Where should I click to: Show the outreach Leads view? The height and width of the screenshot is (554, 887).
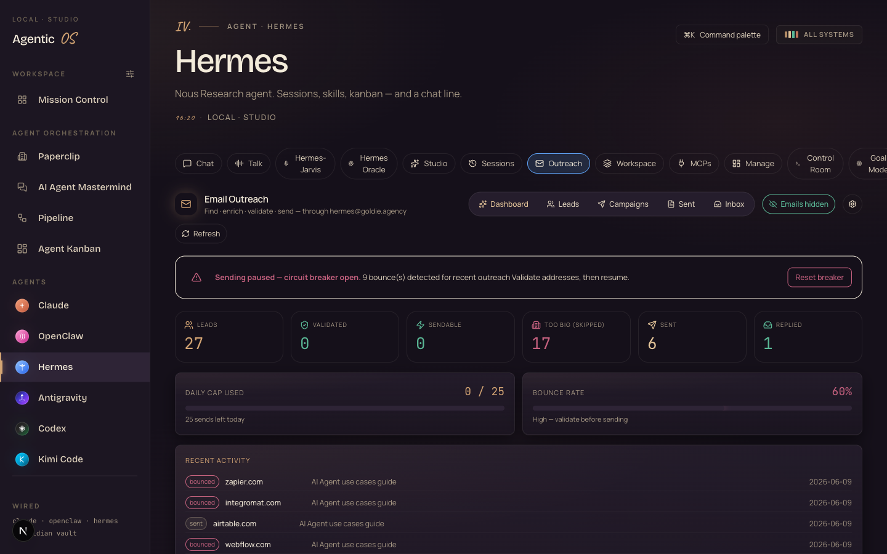(563, 204)
